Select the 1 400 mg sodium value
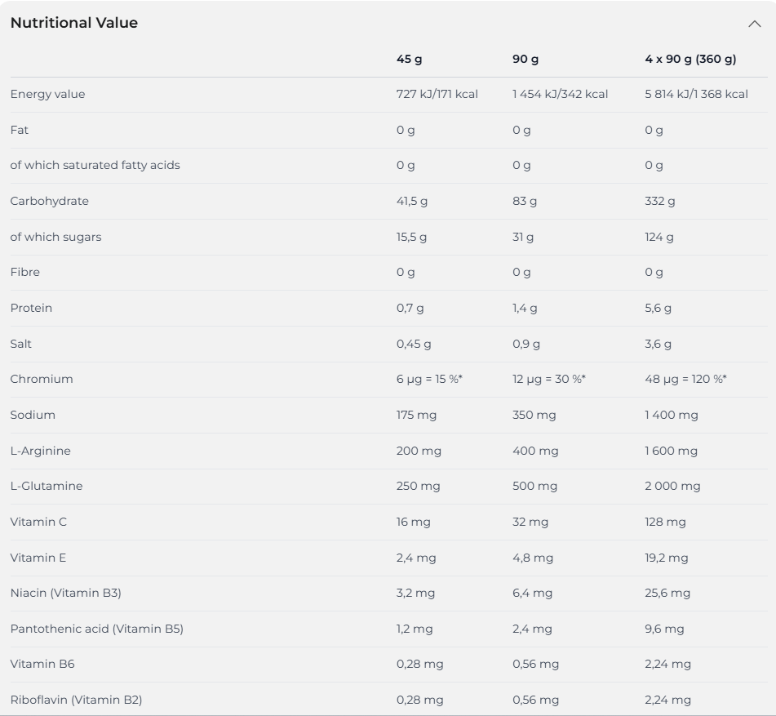Image resolution: width=776 pixels, height=716 pixels. 672,415
